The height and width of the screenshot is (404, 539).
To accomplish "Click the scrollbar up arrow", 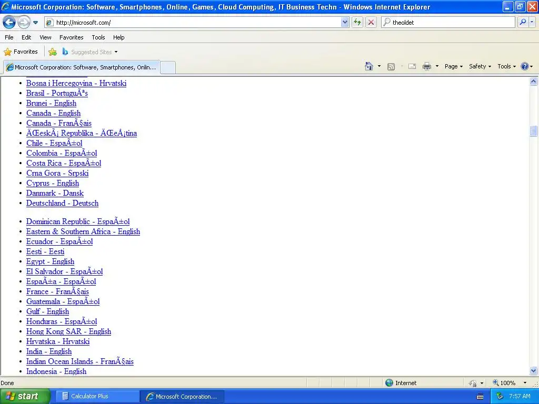I will 534,82.
